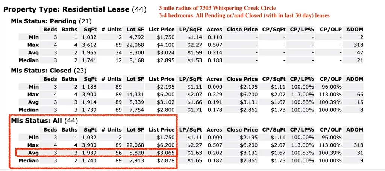
Task: Click the Property Type: Residential Lease heading
Action: [75, 9]
